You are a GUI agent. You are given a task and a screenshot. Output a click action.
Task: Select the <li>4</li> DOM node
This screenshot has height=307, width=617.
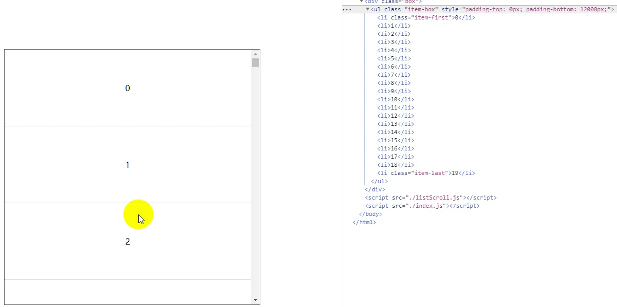pos(394,50)
